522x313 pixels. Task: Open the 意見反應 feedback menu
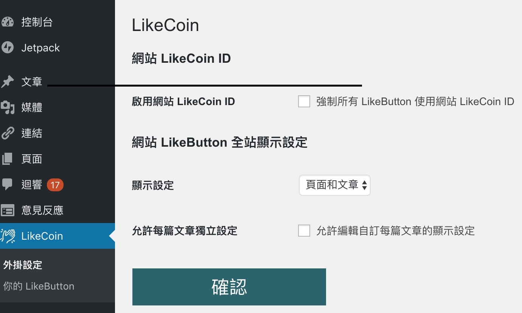(x=42, y=211)
